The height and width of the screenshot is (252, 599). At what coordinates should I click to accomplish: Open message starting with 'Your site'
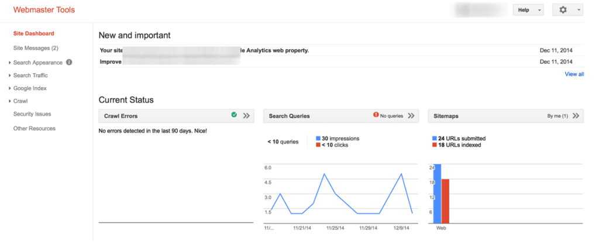tap(341, 50)
